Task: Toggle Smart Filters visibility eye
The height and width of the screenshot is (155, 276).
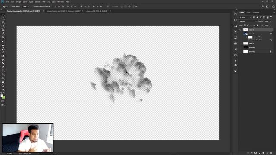Action: pos(246,37)
